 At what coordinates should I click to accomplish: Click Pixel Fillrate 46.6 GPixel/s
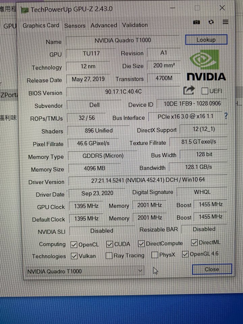93,143
